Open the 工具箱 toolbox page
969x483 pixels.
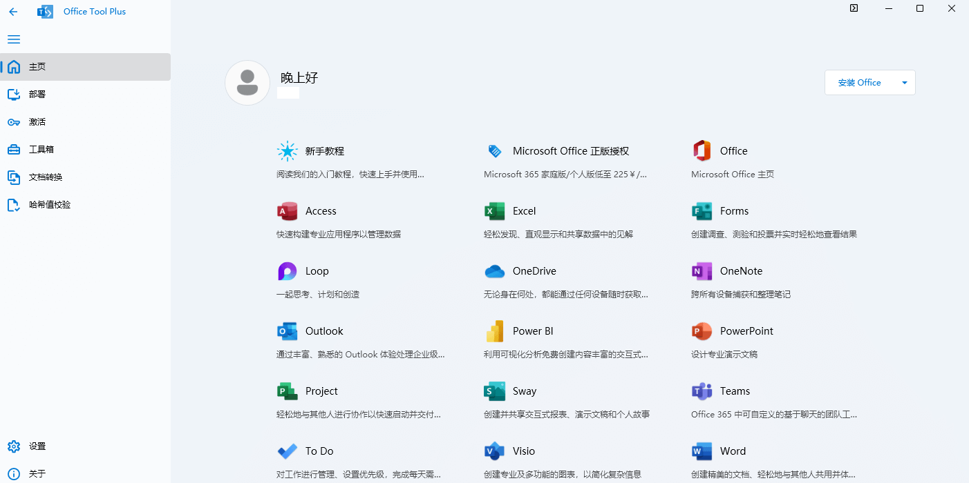pyautogui.click(x=85, y=150)
